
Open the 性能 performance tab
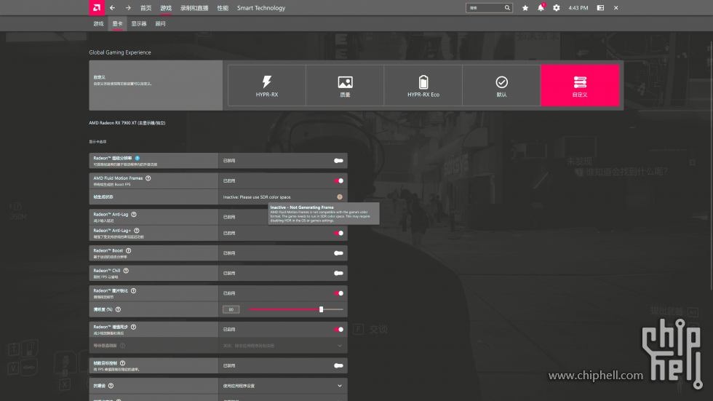pos(223,8)
